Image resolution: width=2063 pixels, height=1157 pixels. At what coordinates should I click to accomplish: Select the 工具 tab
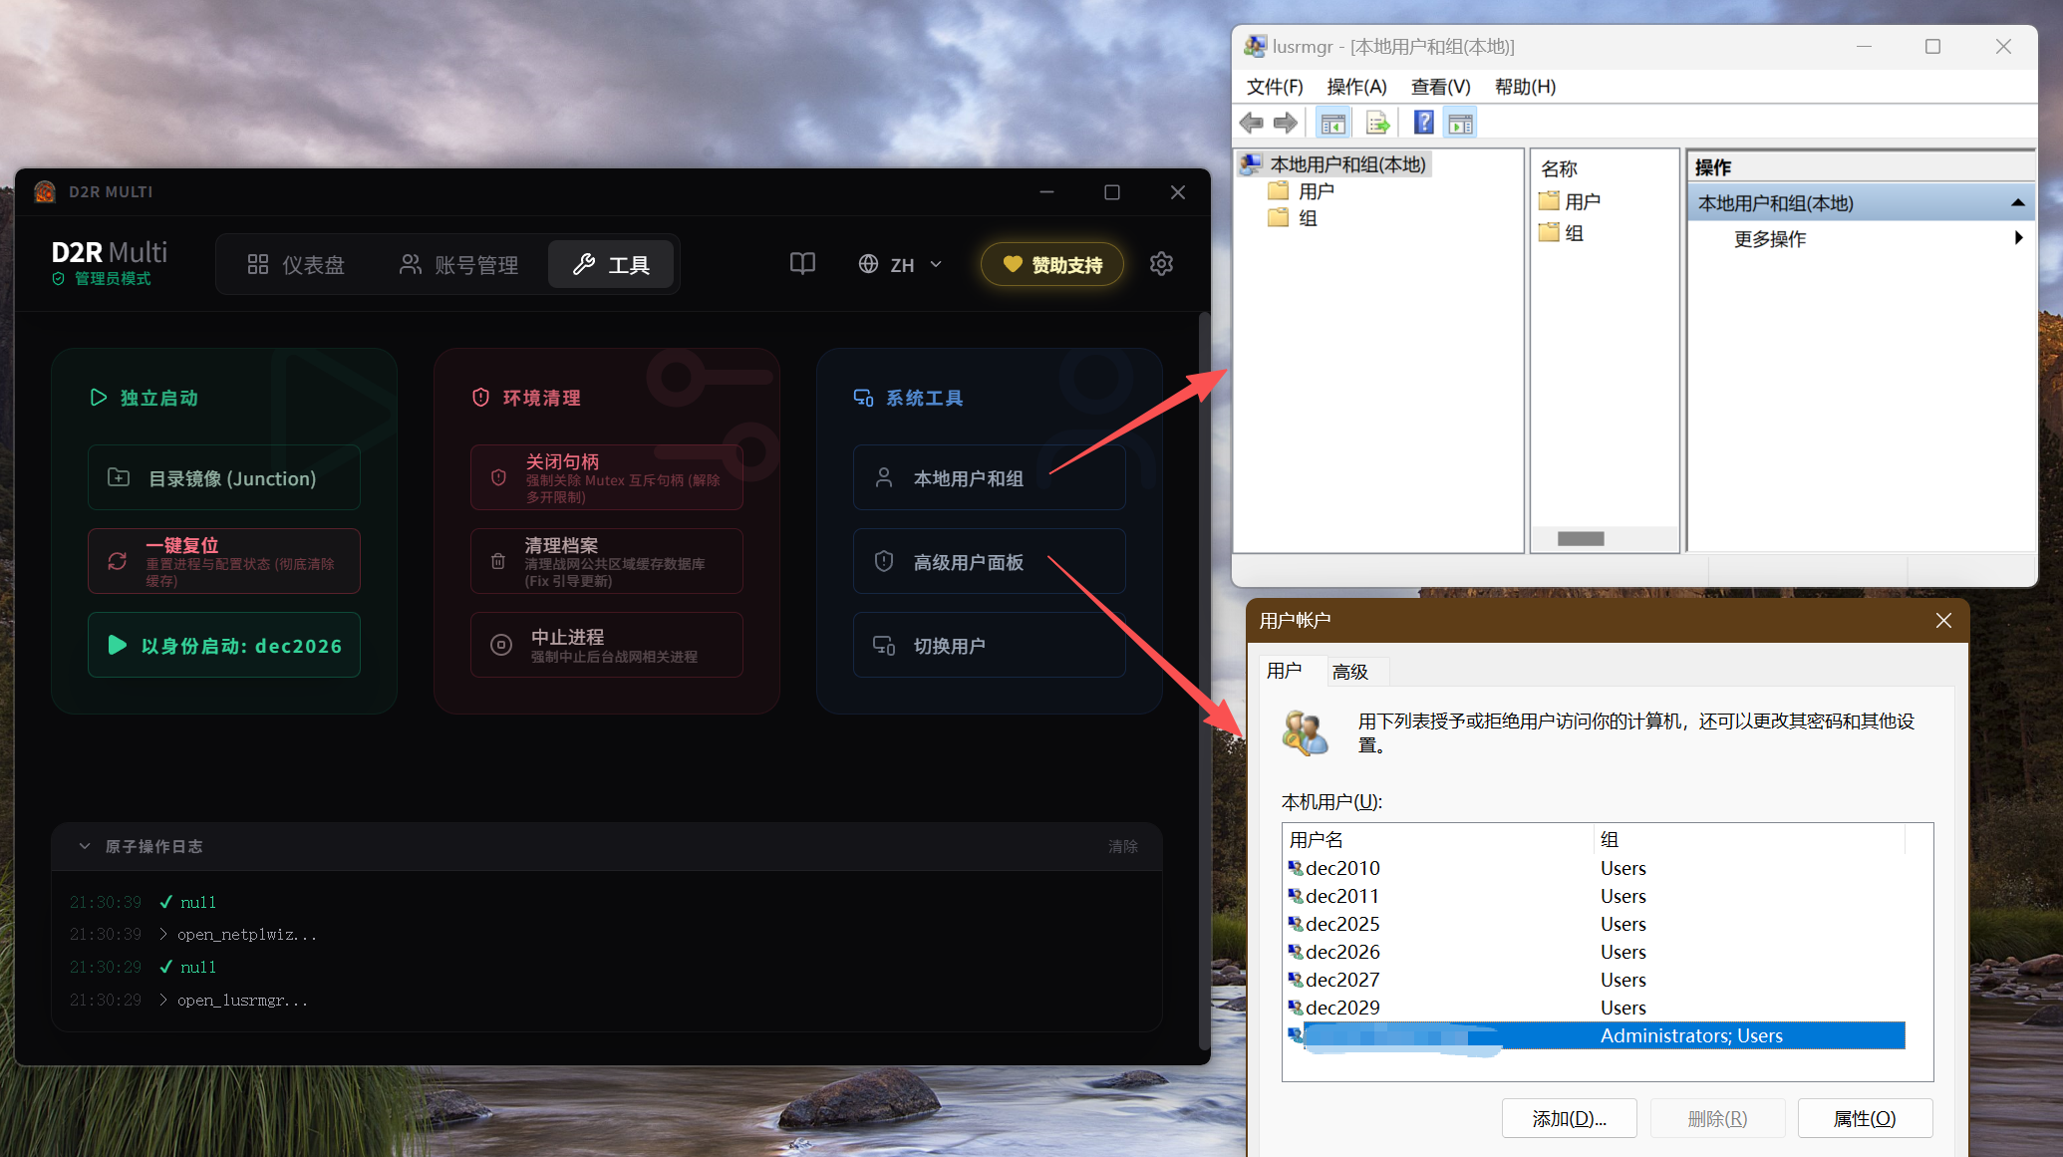click(x=611, y=264)
